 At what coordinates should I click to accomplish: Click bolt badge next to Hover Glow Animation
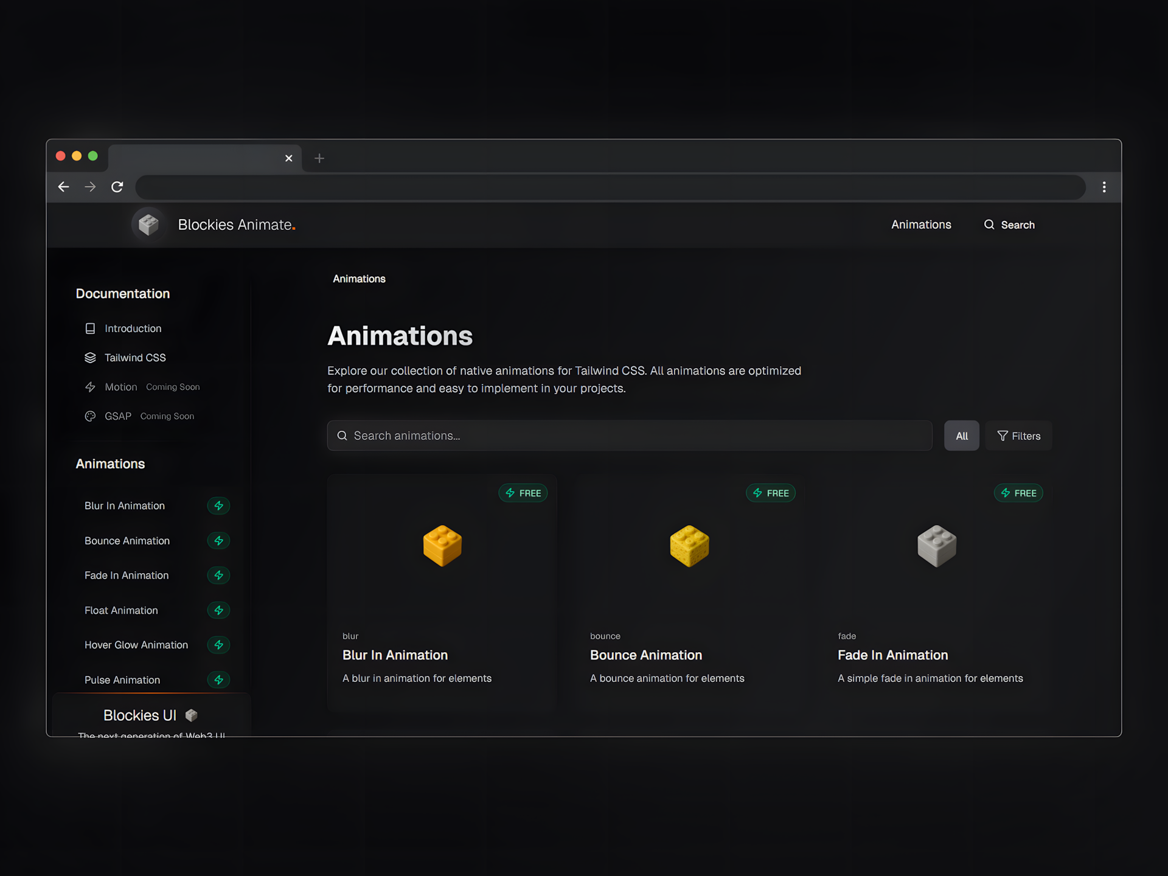pos(218,645)
